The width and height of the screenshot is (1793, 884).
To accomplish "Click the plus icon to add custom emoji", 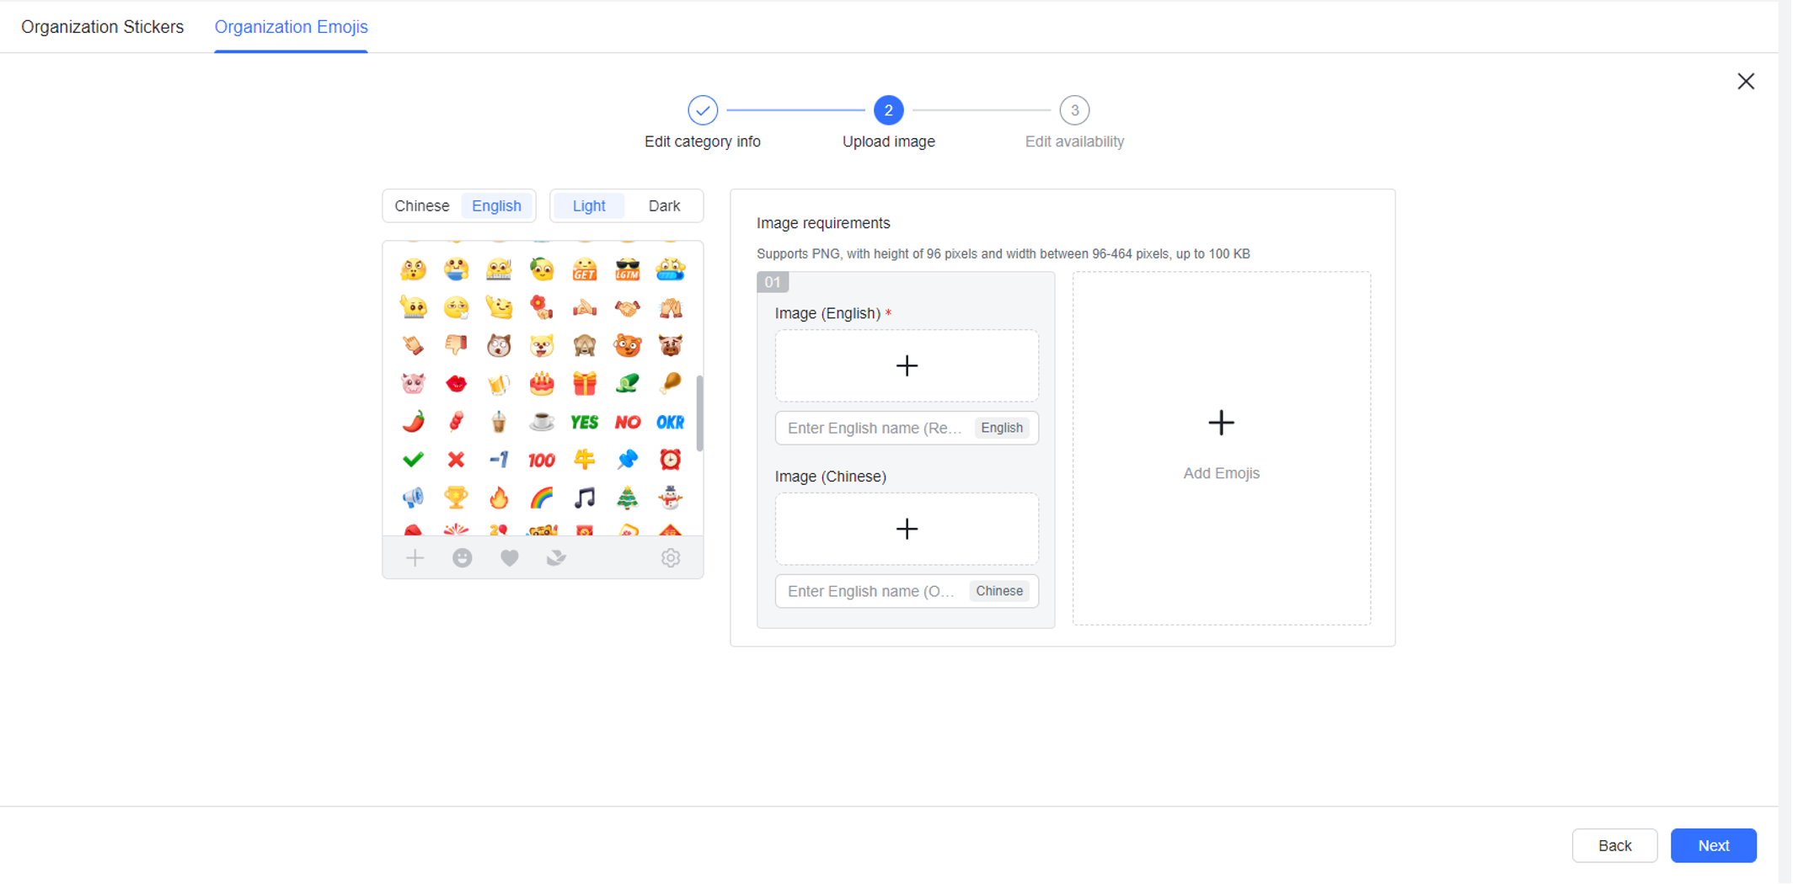I will pos(415,557).
